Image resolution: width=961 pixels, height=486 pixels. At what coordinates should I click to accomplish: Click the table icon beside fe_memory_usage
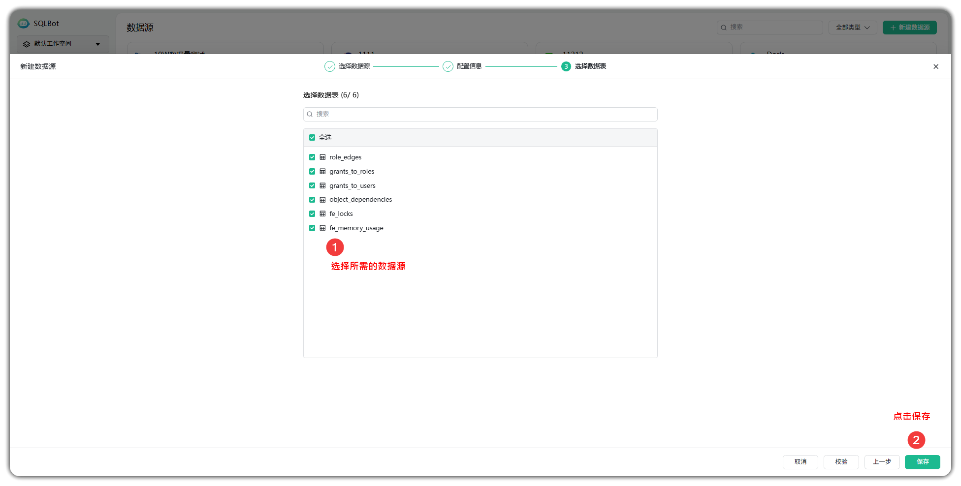tap(322, 228)
